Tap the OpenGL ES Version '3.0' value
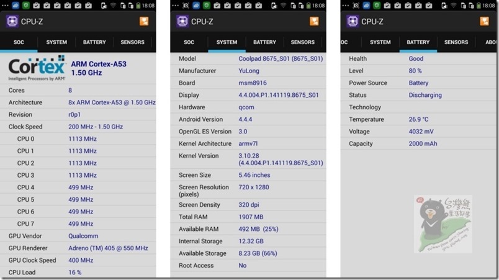Image resolution: width=499 pixels, height=280 pixels. click(x=243, y=132)
